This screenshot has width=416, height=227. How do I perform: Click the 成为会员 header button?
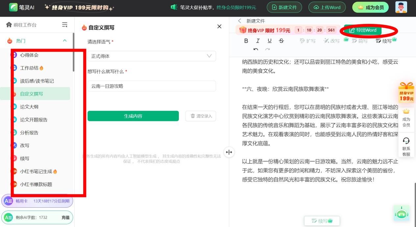point(370,7)
